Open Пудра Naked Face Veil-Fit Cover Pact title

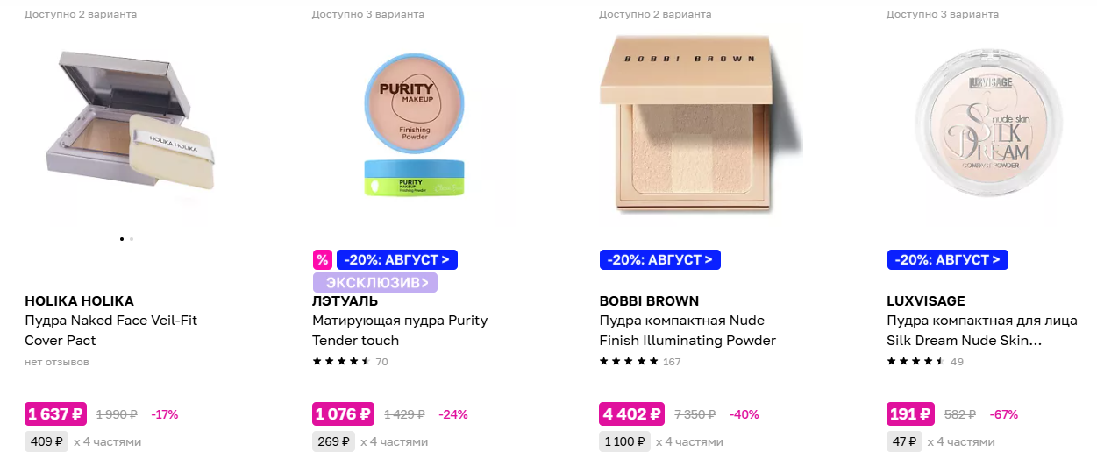[x=111, y=330]
